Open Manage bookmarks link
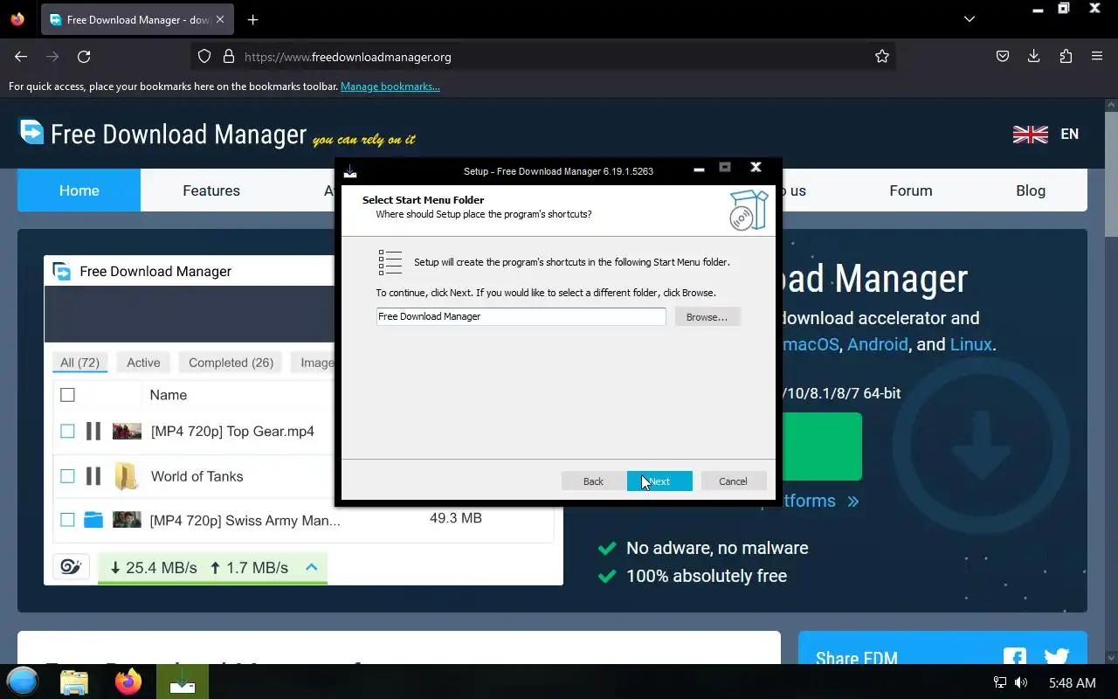The height and width of the screenshot is (699, 1118). 390,87
